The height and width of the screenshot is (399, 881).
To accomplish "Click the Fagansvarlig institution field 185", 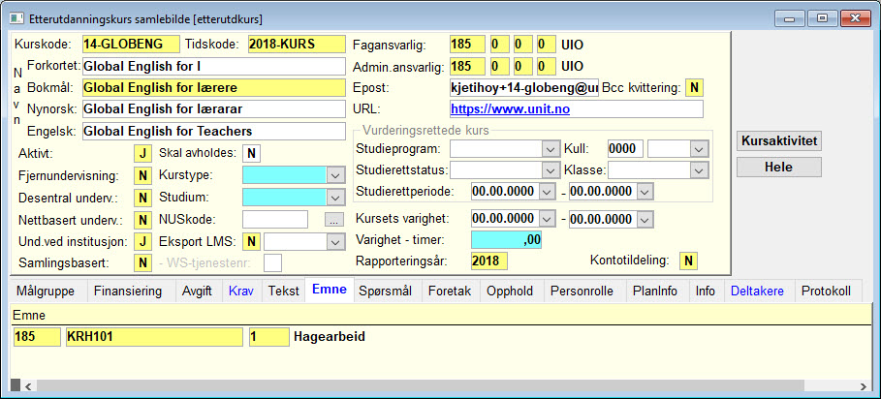I will pos(467,45).
